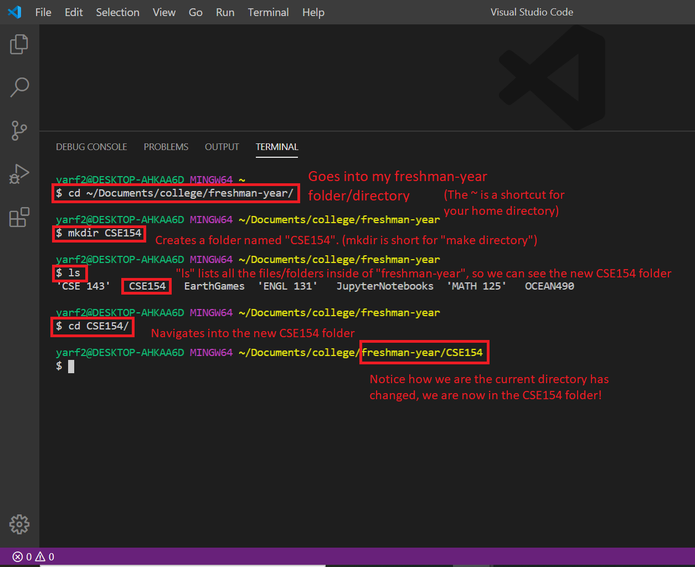
Task: Click the Run menu item
Action: pyautogui.click(x=225, y=12)
